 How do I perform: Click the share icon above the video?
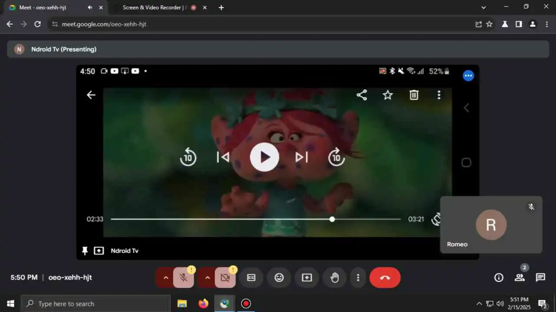(362, 95)
